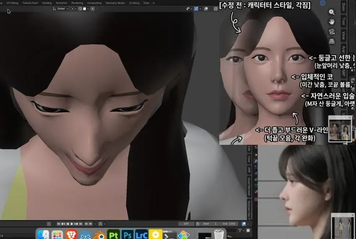Toggle snapping magnet button in header

pos(80,9)
